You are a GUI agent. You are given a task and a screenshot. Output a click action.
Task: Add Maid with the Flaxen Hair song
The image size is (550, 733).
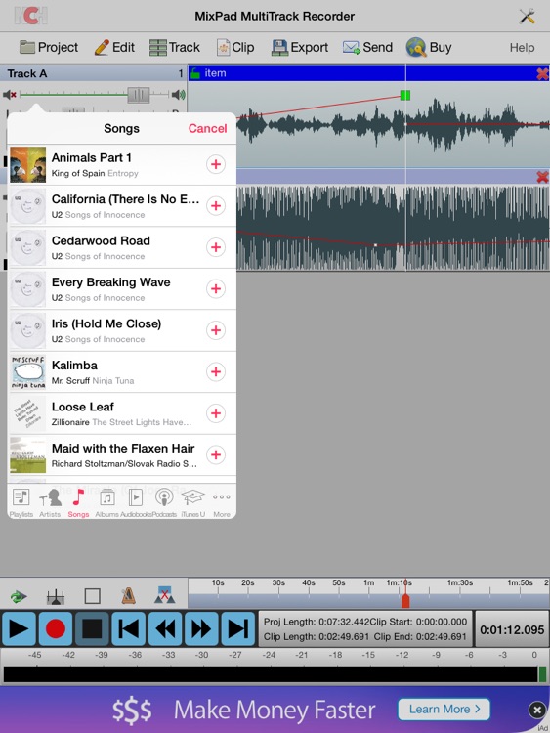(x=216, y=454)
